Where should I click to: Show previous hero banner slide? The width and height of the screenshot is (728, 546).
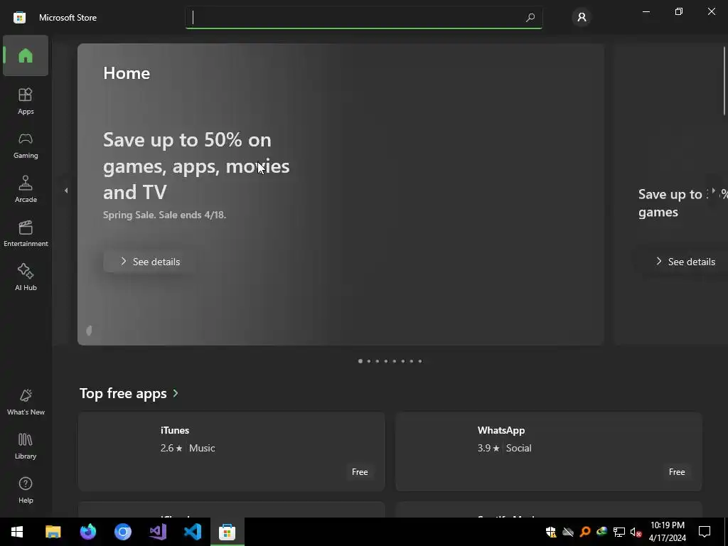[66, 191]
